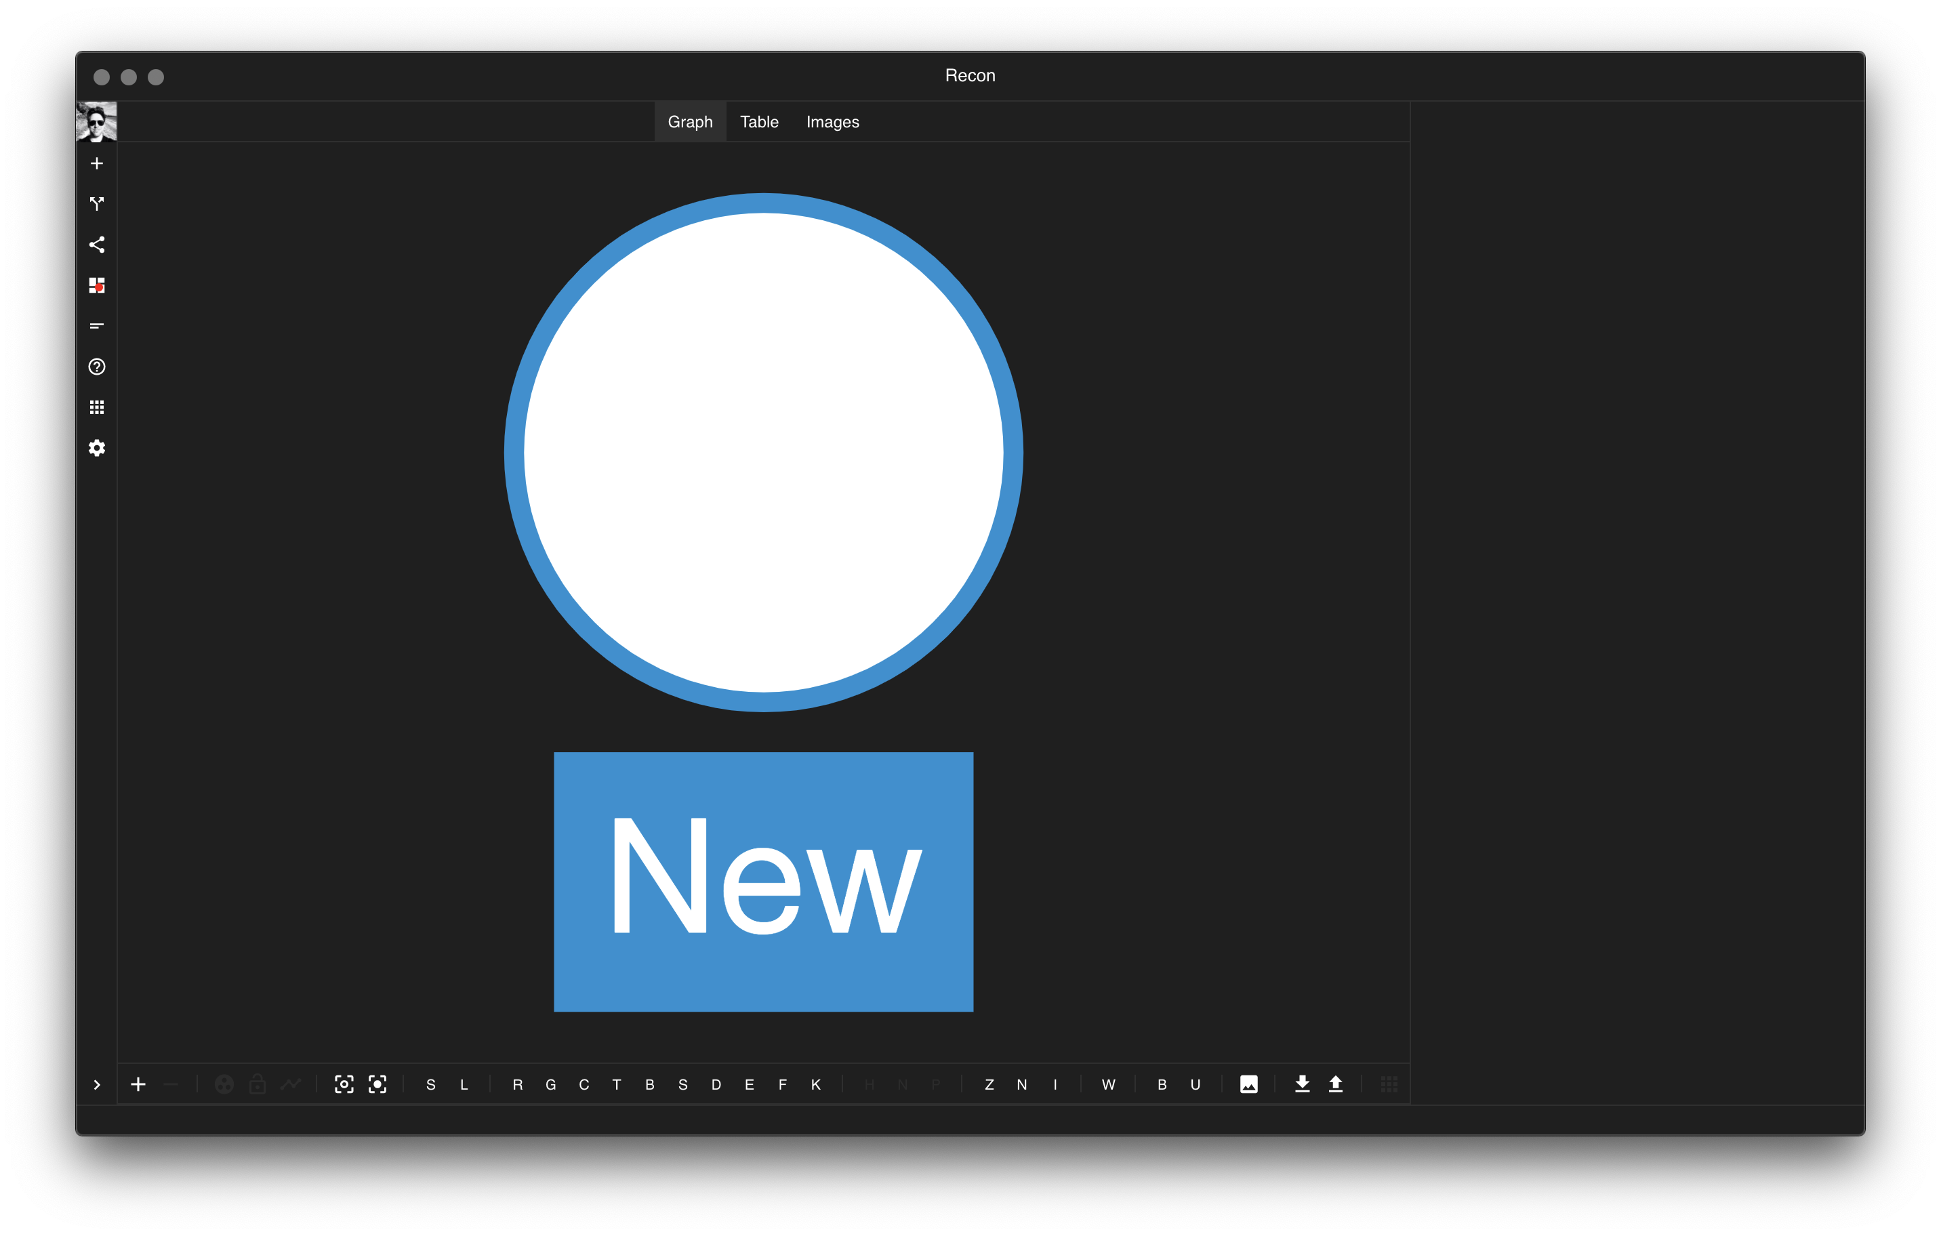The height and width of the screenshot is (1236, 1941).
Task: Open settings gear in sidebar
Action: tap(97, 448)
